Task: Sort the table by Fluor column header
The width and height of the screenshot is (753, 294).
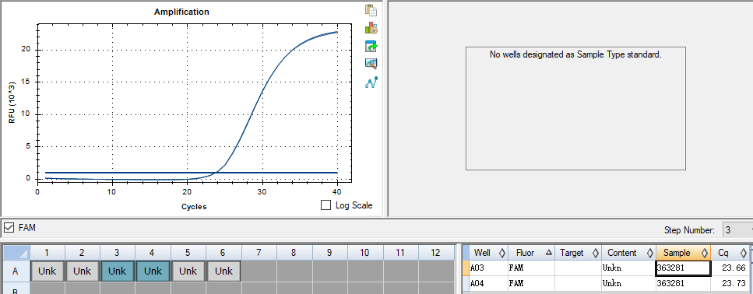Action: pyautogui.click(x=531, y=252)
